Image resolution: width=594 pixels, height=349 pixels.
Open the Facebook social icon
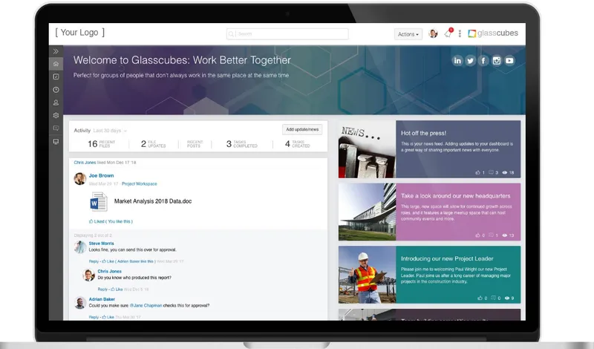[x=483, y=61]
